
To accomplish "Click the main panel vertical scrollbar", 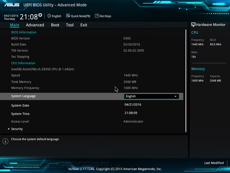I will (x=186, y=81).
